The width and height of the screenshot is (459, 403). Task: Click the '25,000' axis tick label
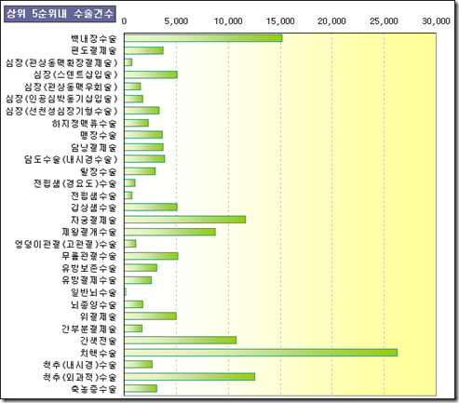coord(384,21)
